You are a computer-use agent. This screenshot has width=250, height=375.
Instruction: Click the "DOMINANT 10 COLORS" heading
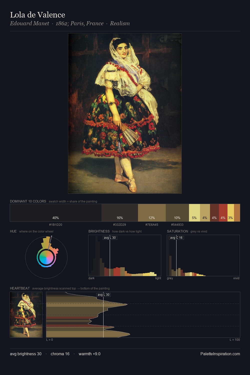[x=28, y=201]
